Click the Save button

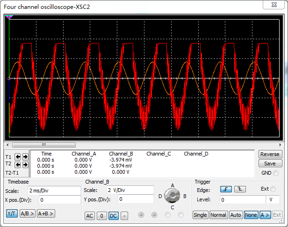point(270,163)
